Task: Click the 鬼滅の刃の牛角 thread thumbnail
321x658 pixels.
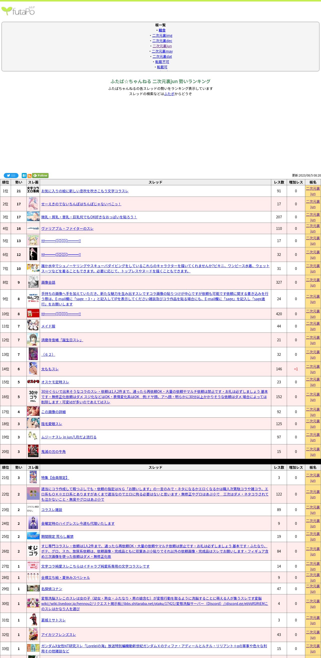Action: (x=33, y=451)
